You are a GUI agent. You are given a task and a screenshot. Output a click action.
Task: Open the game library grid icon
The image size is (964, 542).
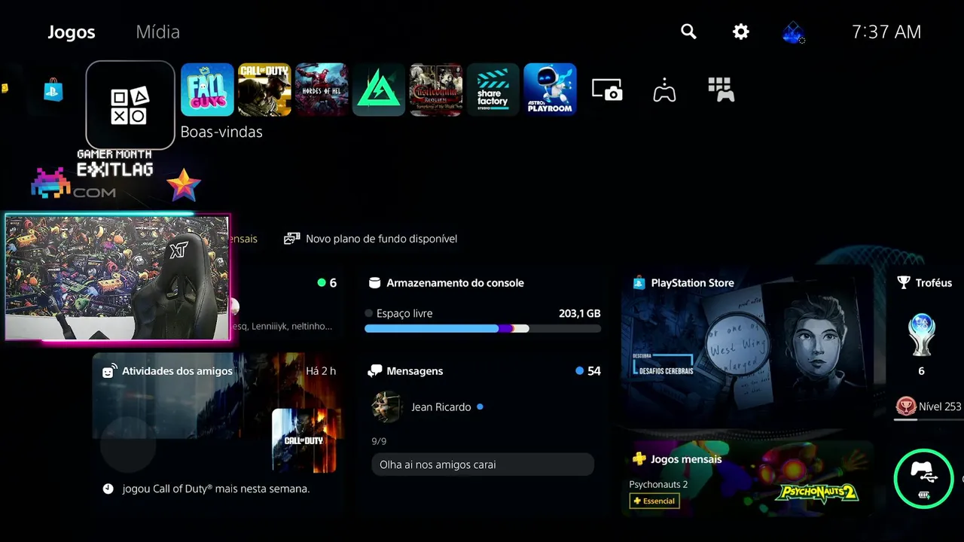721,90
